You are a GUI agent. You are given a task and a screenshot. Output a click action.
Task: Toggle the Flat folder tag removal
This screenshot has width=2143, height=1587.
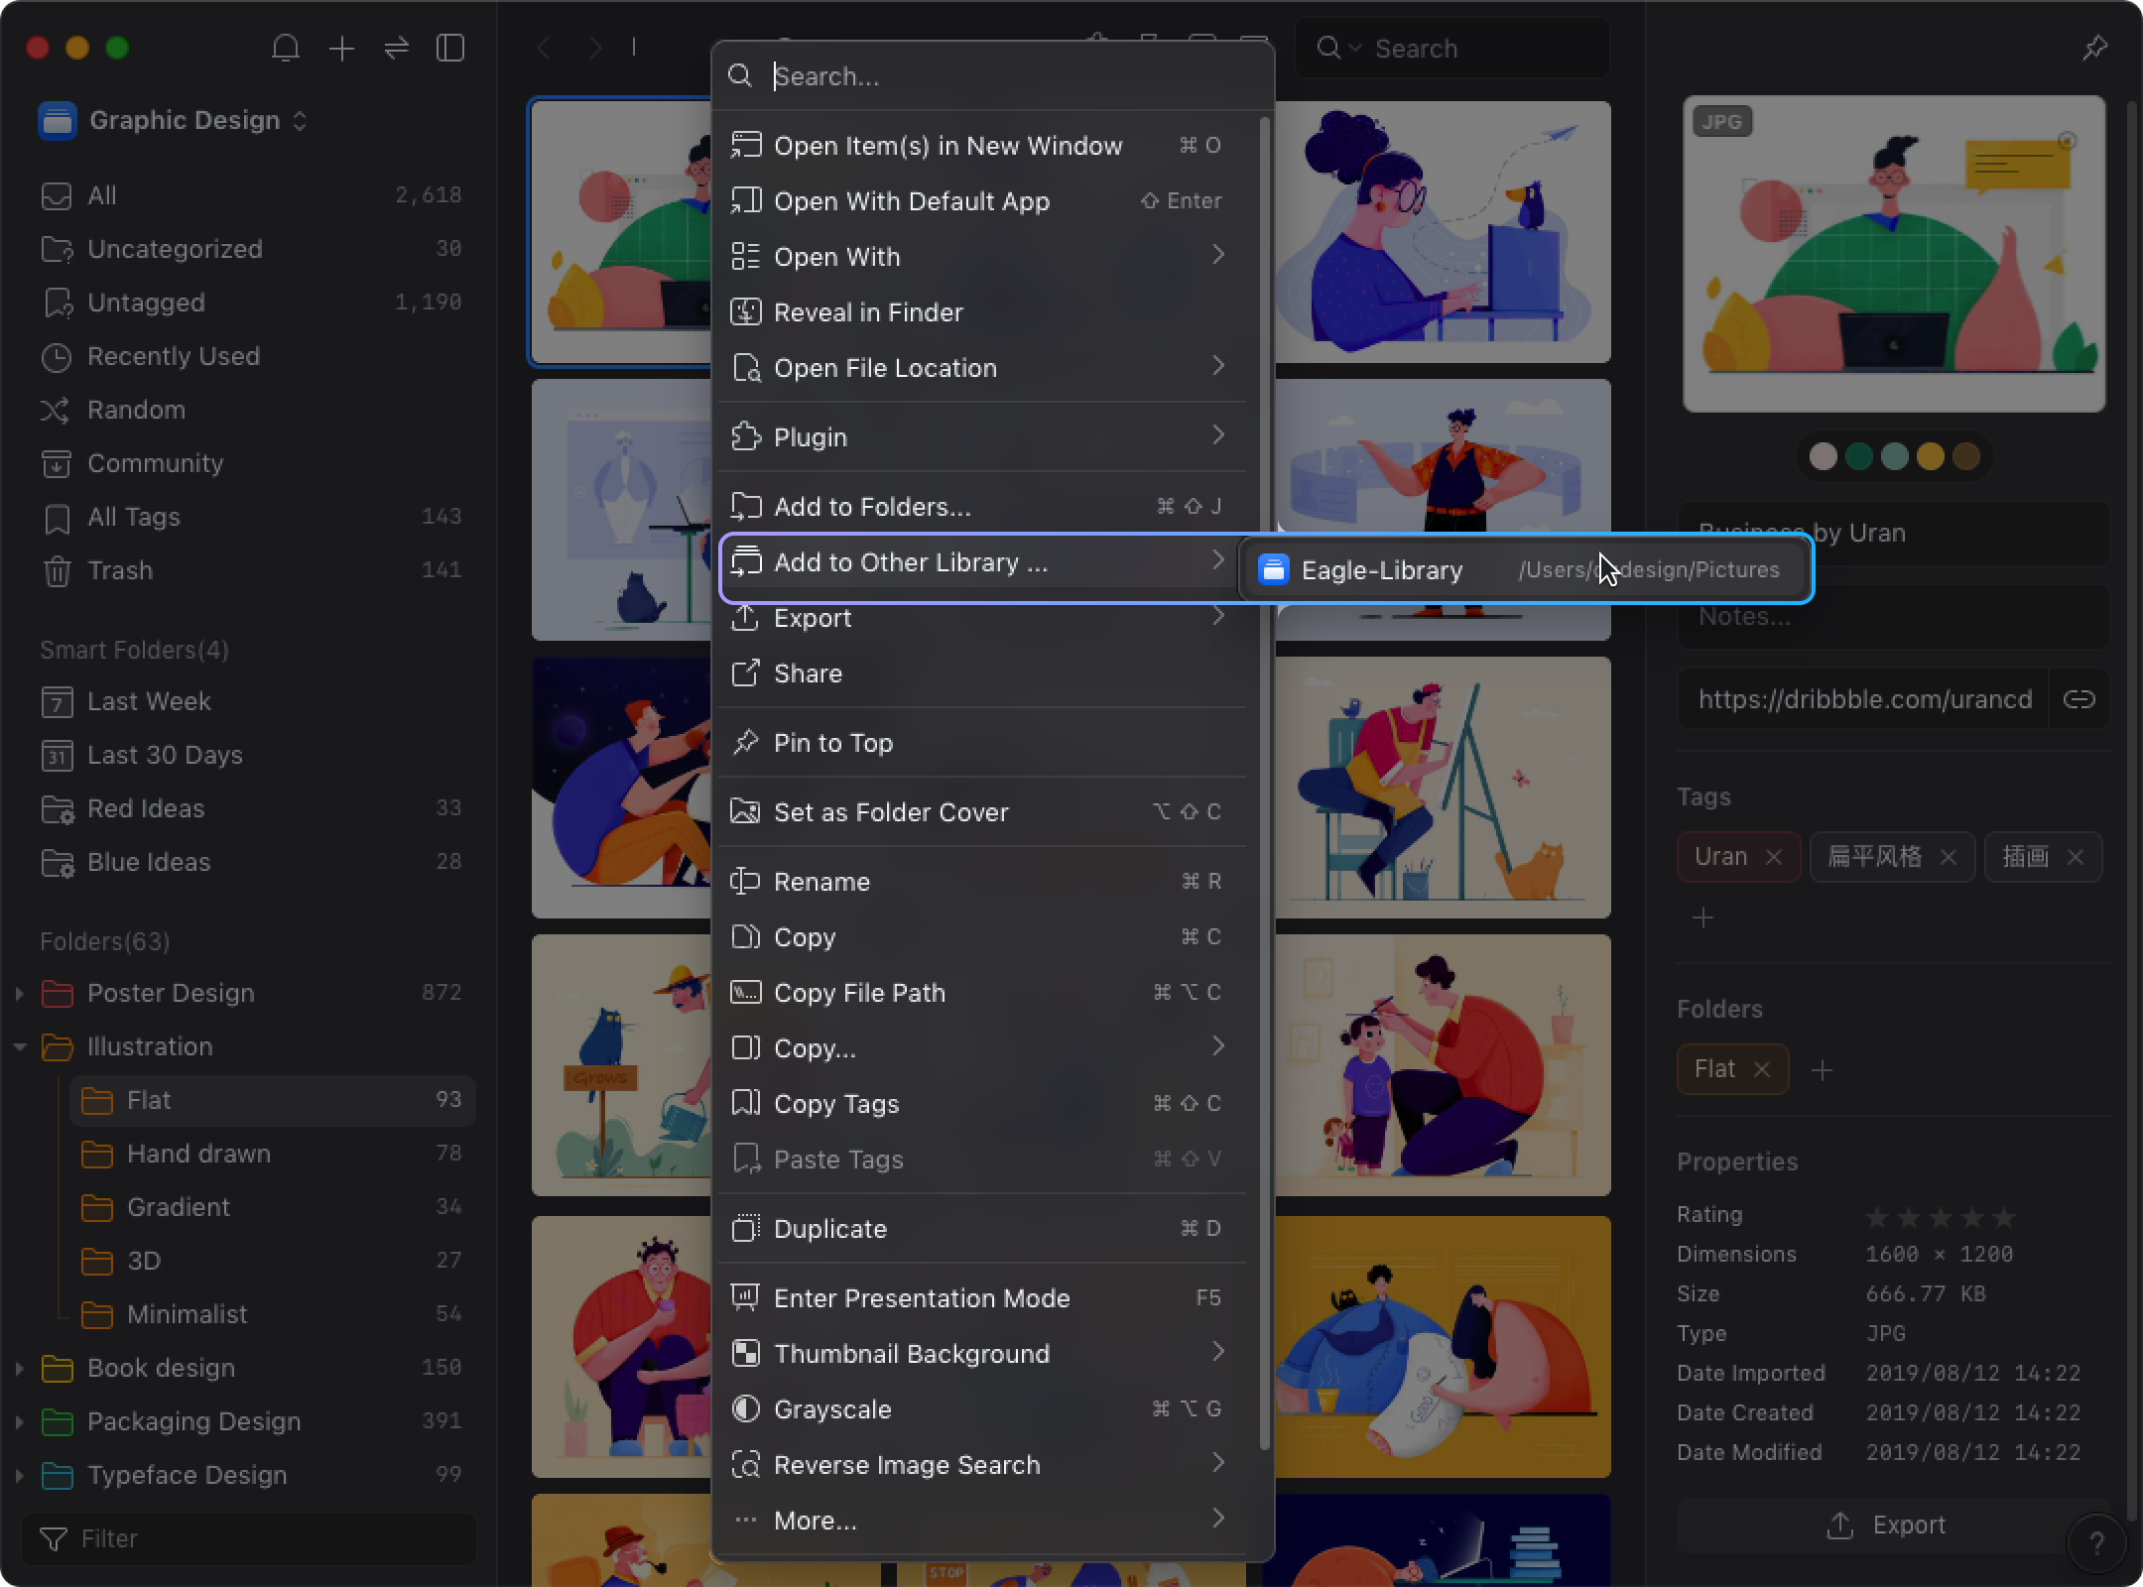(x=1763, y=1068)
